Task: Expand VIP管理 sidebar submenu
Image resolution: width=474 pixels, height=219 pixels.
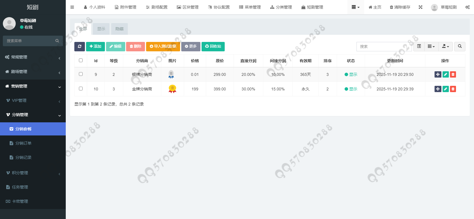Action: pos(33,100)
